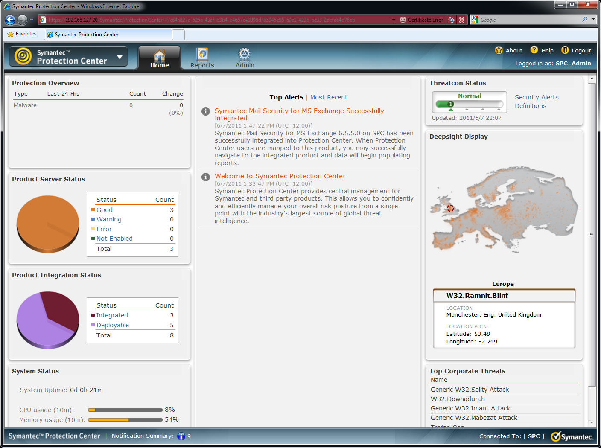Click the Notification Summary info icon
Image resolution: width=601 pixels, height=448 pixels.
click(181, 436)
